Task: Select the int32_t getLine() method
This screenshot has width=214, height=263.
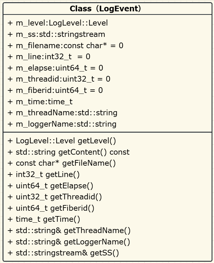Action: point(44,174)
